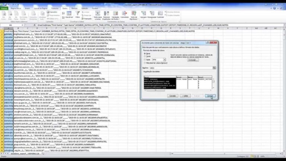
Task: Click Ocultar Detalhe in outline group
Action: pyautogui.click(x=172, y=15)
